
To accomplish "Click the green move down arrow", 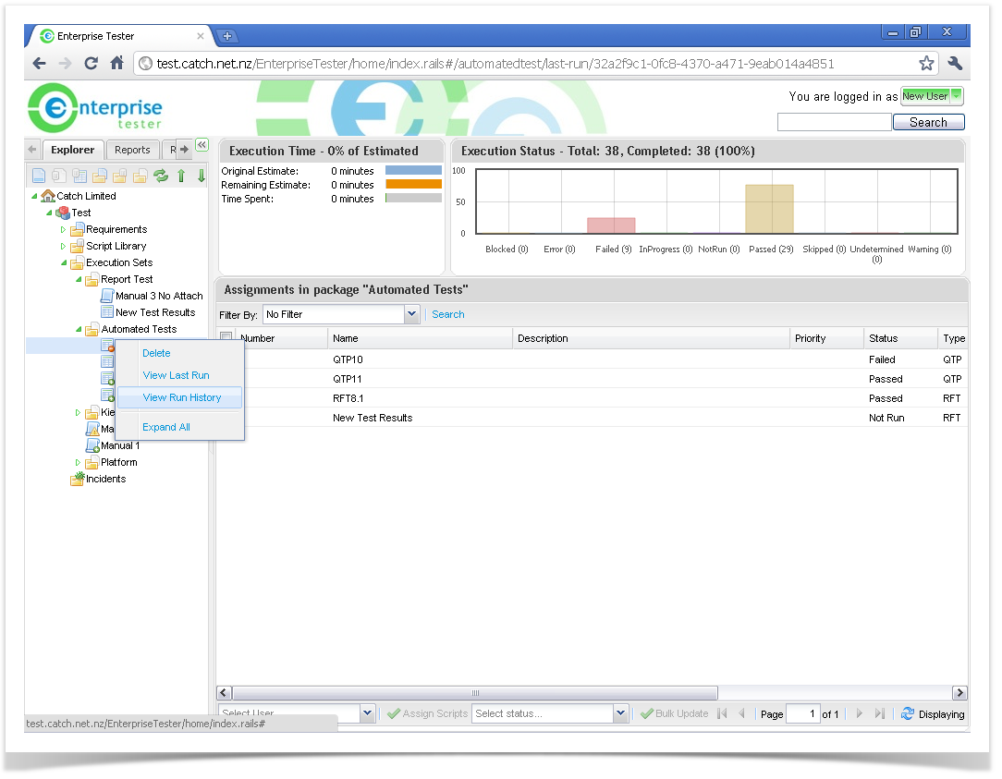I will click(201, 176).
